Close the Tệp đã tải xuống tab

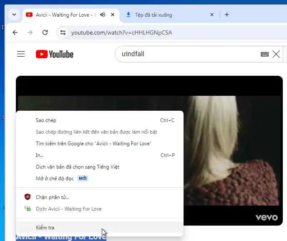(212, 15)
